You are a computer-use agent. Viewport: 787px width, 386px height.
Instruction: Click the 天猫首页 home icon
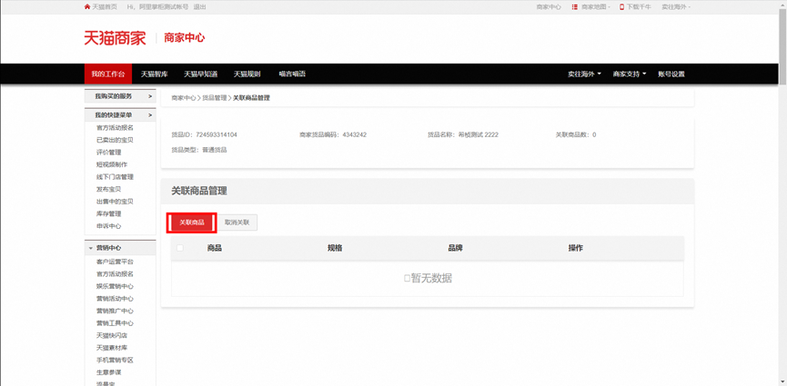point(87,6)
